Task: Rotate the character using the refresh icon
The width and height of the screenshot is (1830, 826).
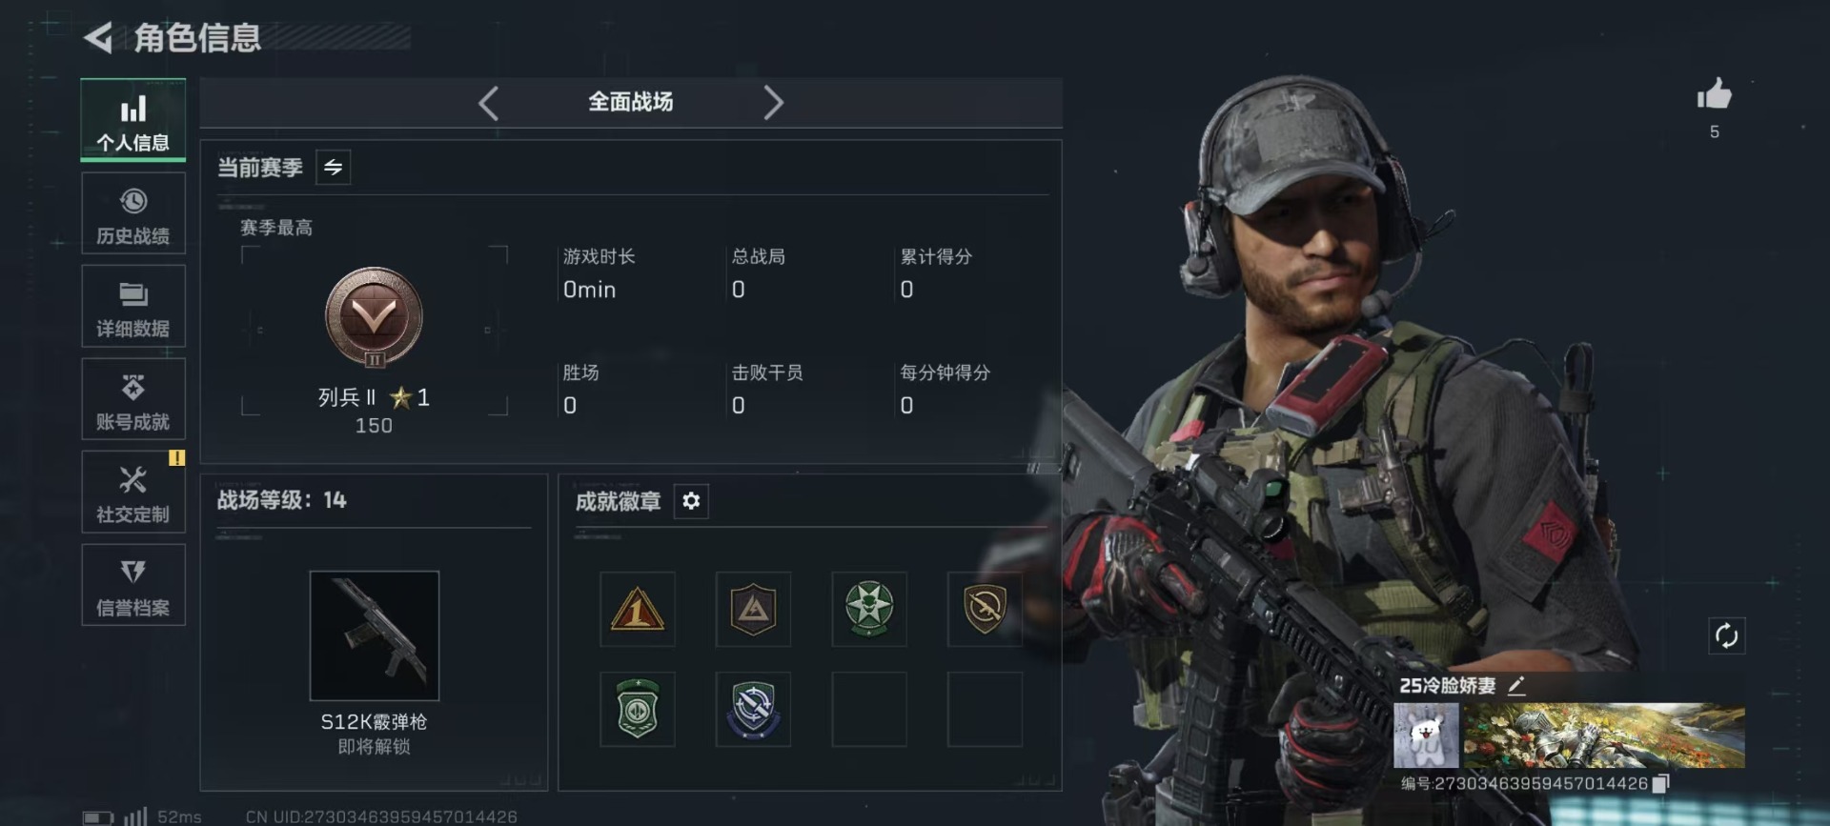Action: [1726, 635]
